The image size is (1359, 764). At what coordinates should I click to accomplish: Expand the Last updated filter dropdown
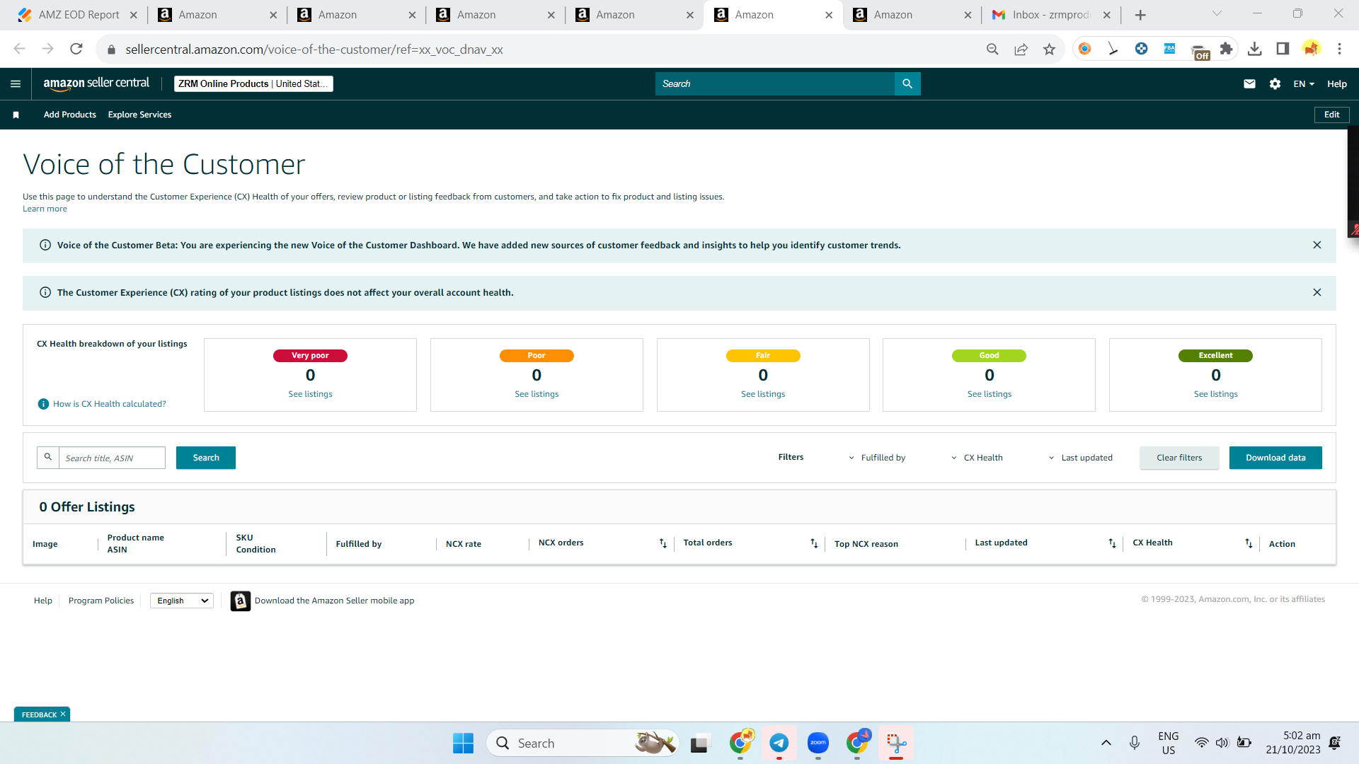[1080, 458]
